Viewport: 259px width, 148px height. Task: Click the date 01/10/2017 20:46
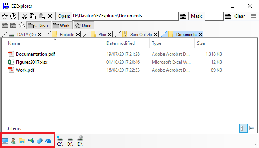point(123,62)
